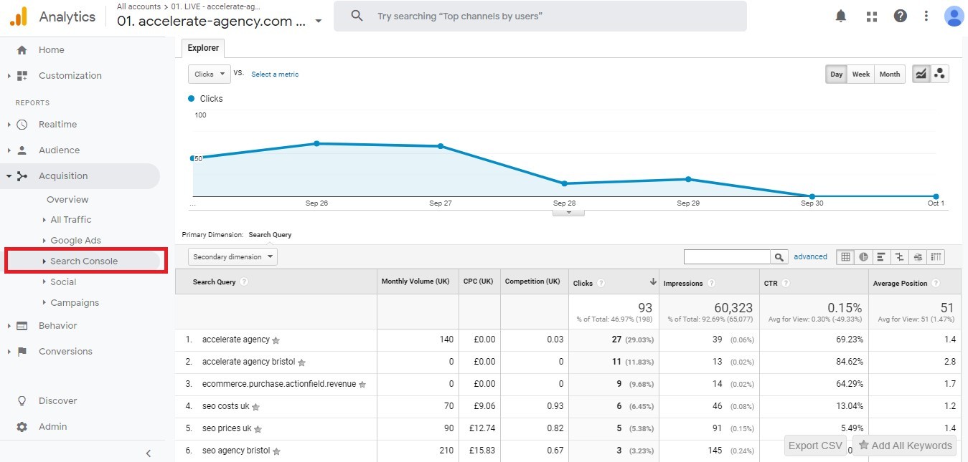Star the seo costs uk keyword
The width and height of the screenshot is (968, 462).
point(255,407)
